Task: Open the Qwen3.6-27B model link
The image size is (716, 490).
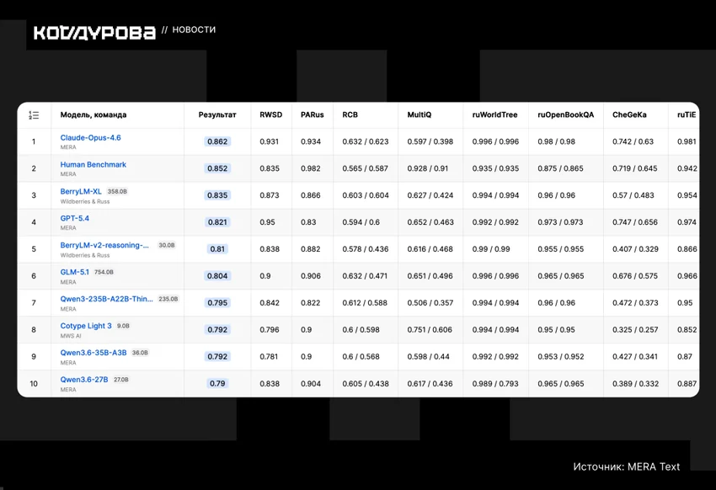Action: pyautogui.click(x=84, y=380)
